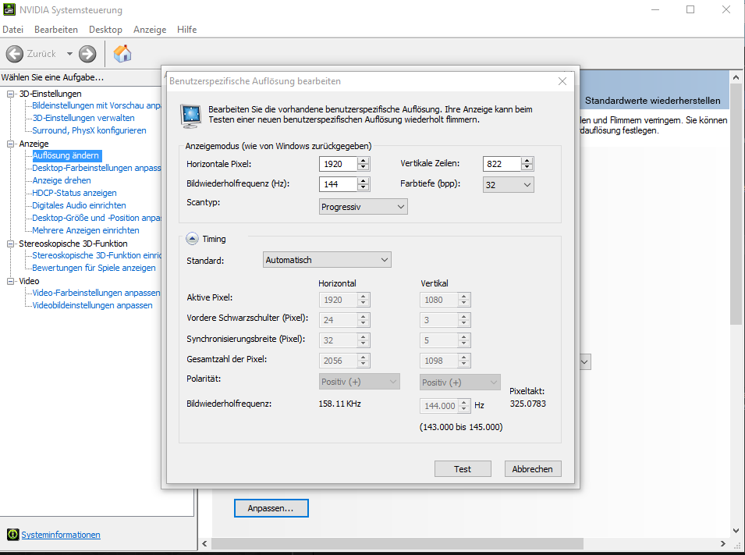Image resolution: width=745 pixels, height=555 pixels.
Task: Click the Test button
Action: pos(463,469)
